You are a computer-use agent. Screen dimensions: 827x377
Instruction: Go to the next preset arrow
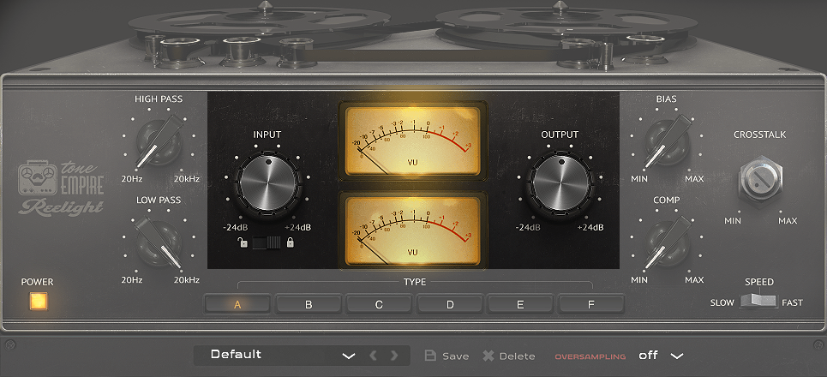[394, 356]
